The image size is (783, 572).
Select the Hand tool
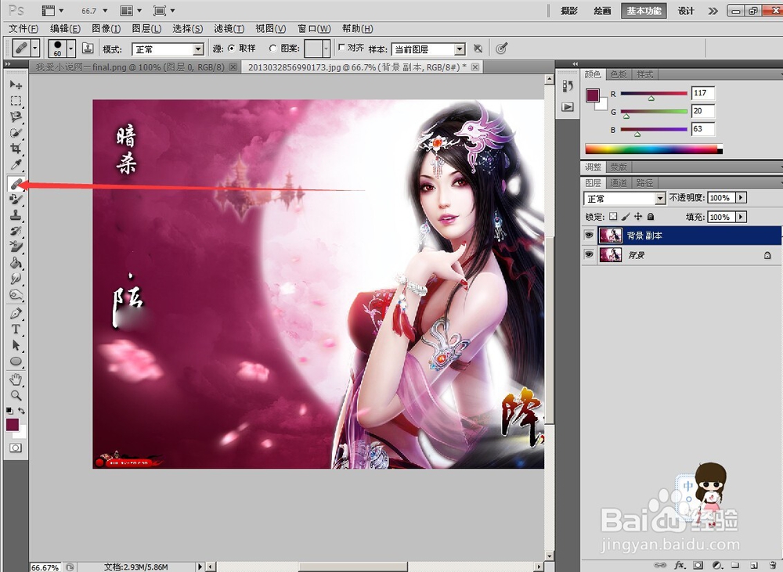(x=16, y=380)
